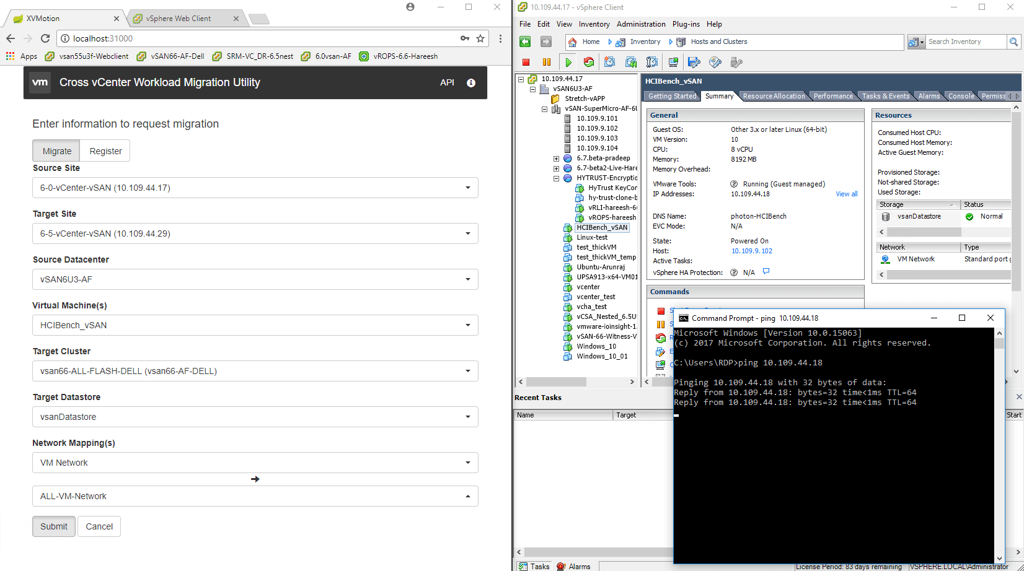
Task: Launch the virtual machine console icon
Action: coord(673,62)
